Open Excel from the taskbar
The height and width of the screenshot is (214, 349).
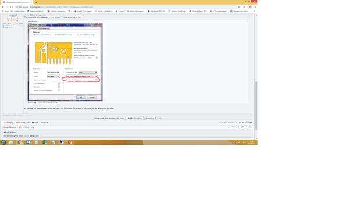(x=45, y=142)
